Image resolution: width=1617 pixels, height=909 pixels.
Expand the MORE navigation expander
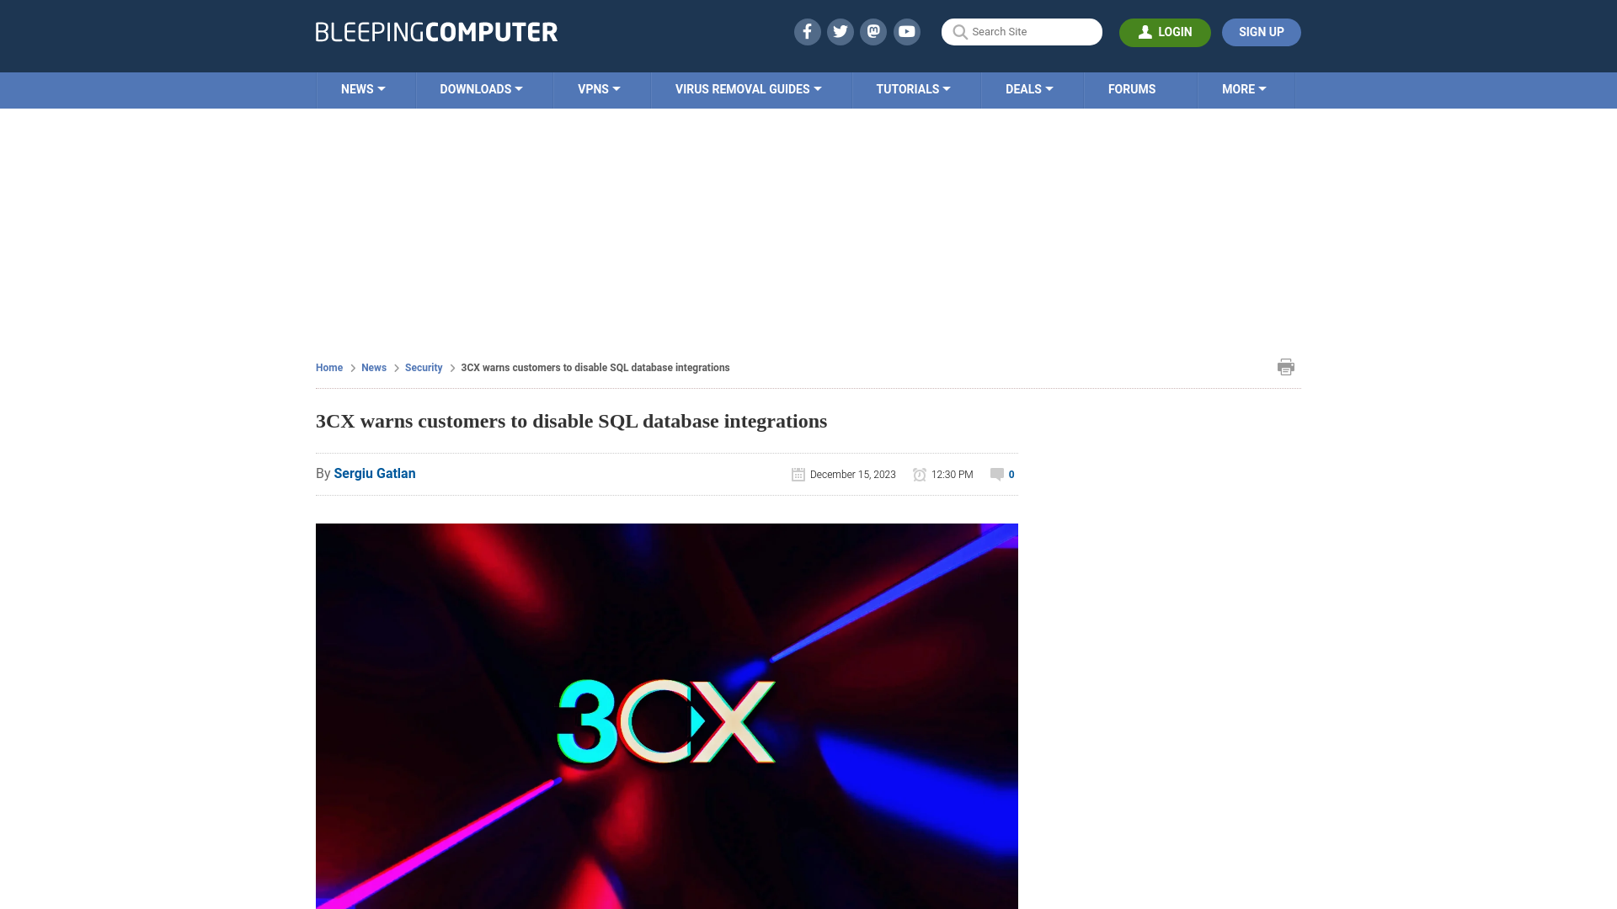tap(1244, 88)
